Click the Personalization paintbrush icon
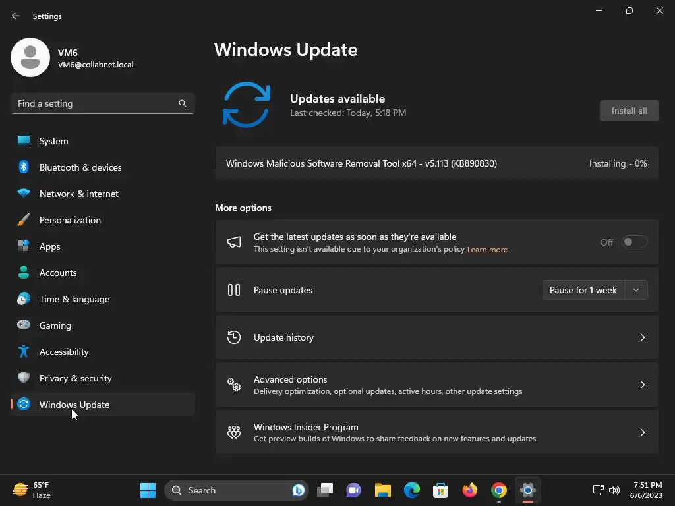675x506 pixels. (x=24, y=219)
